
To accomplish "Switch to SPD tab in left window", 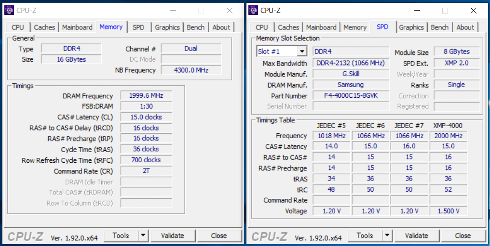I will 138,27.
